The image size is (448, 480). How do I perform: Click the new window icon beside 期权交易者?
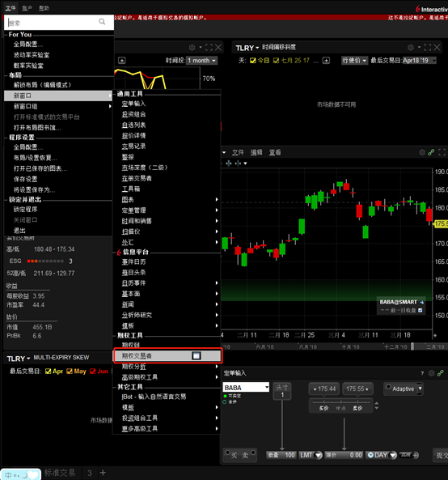197,355
